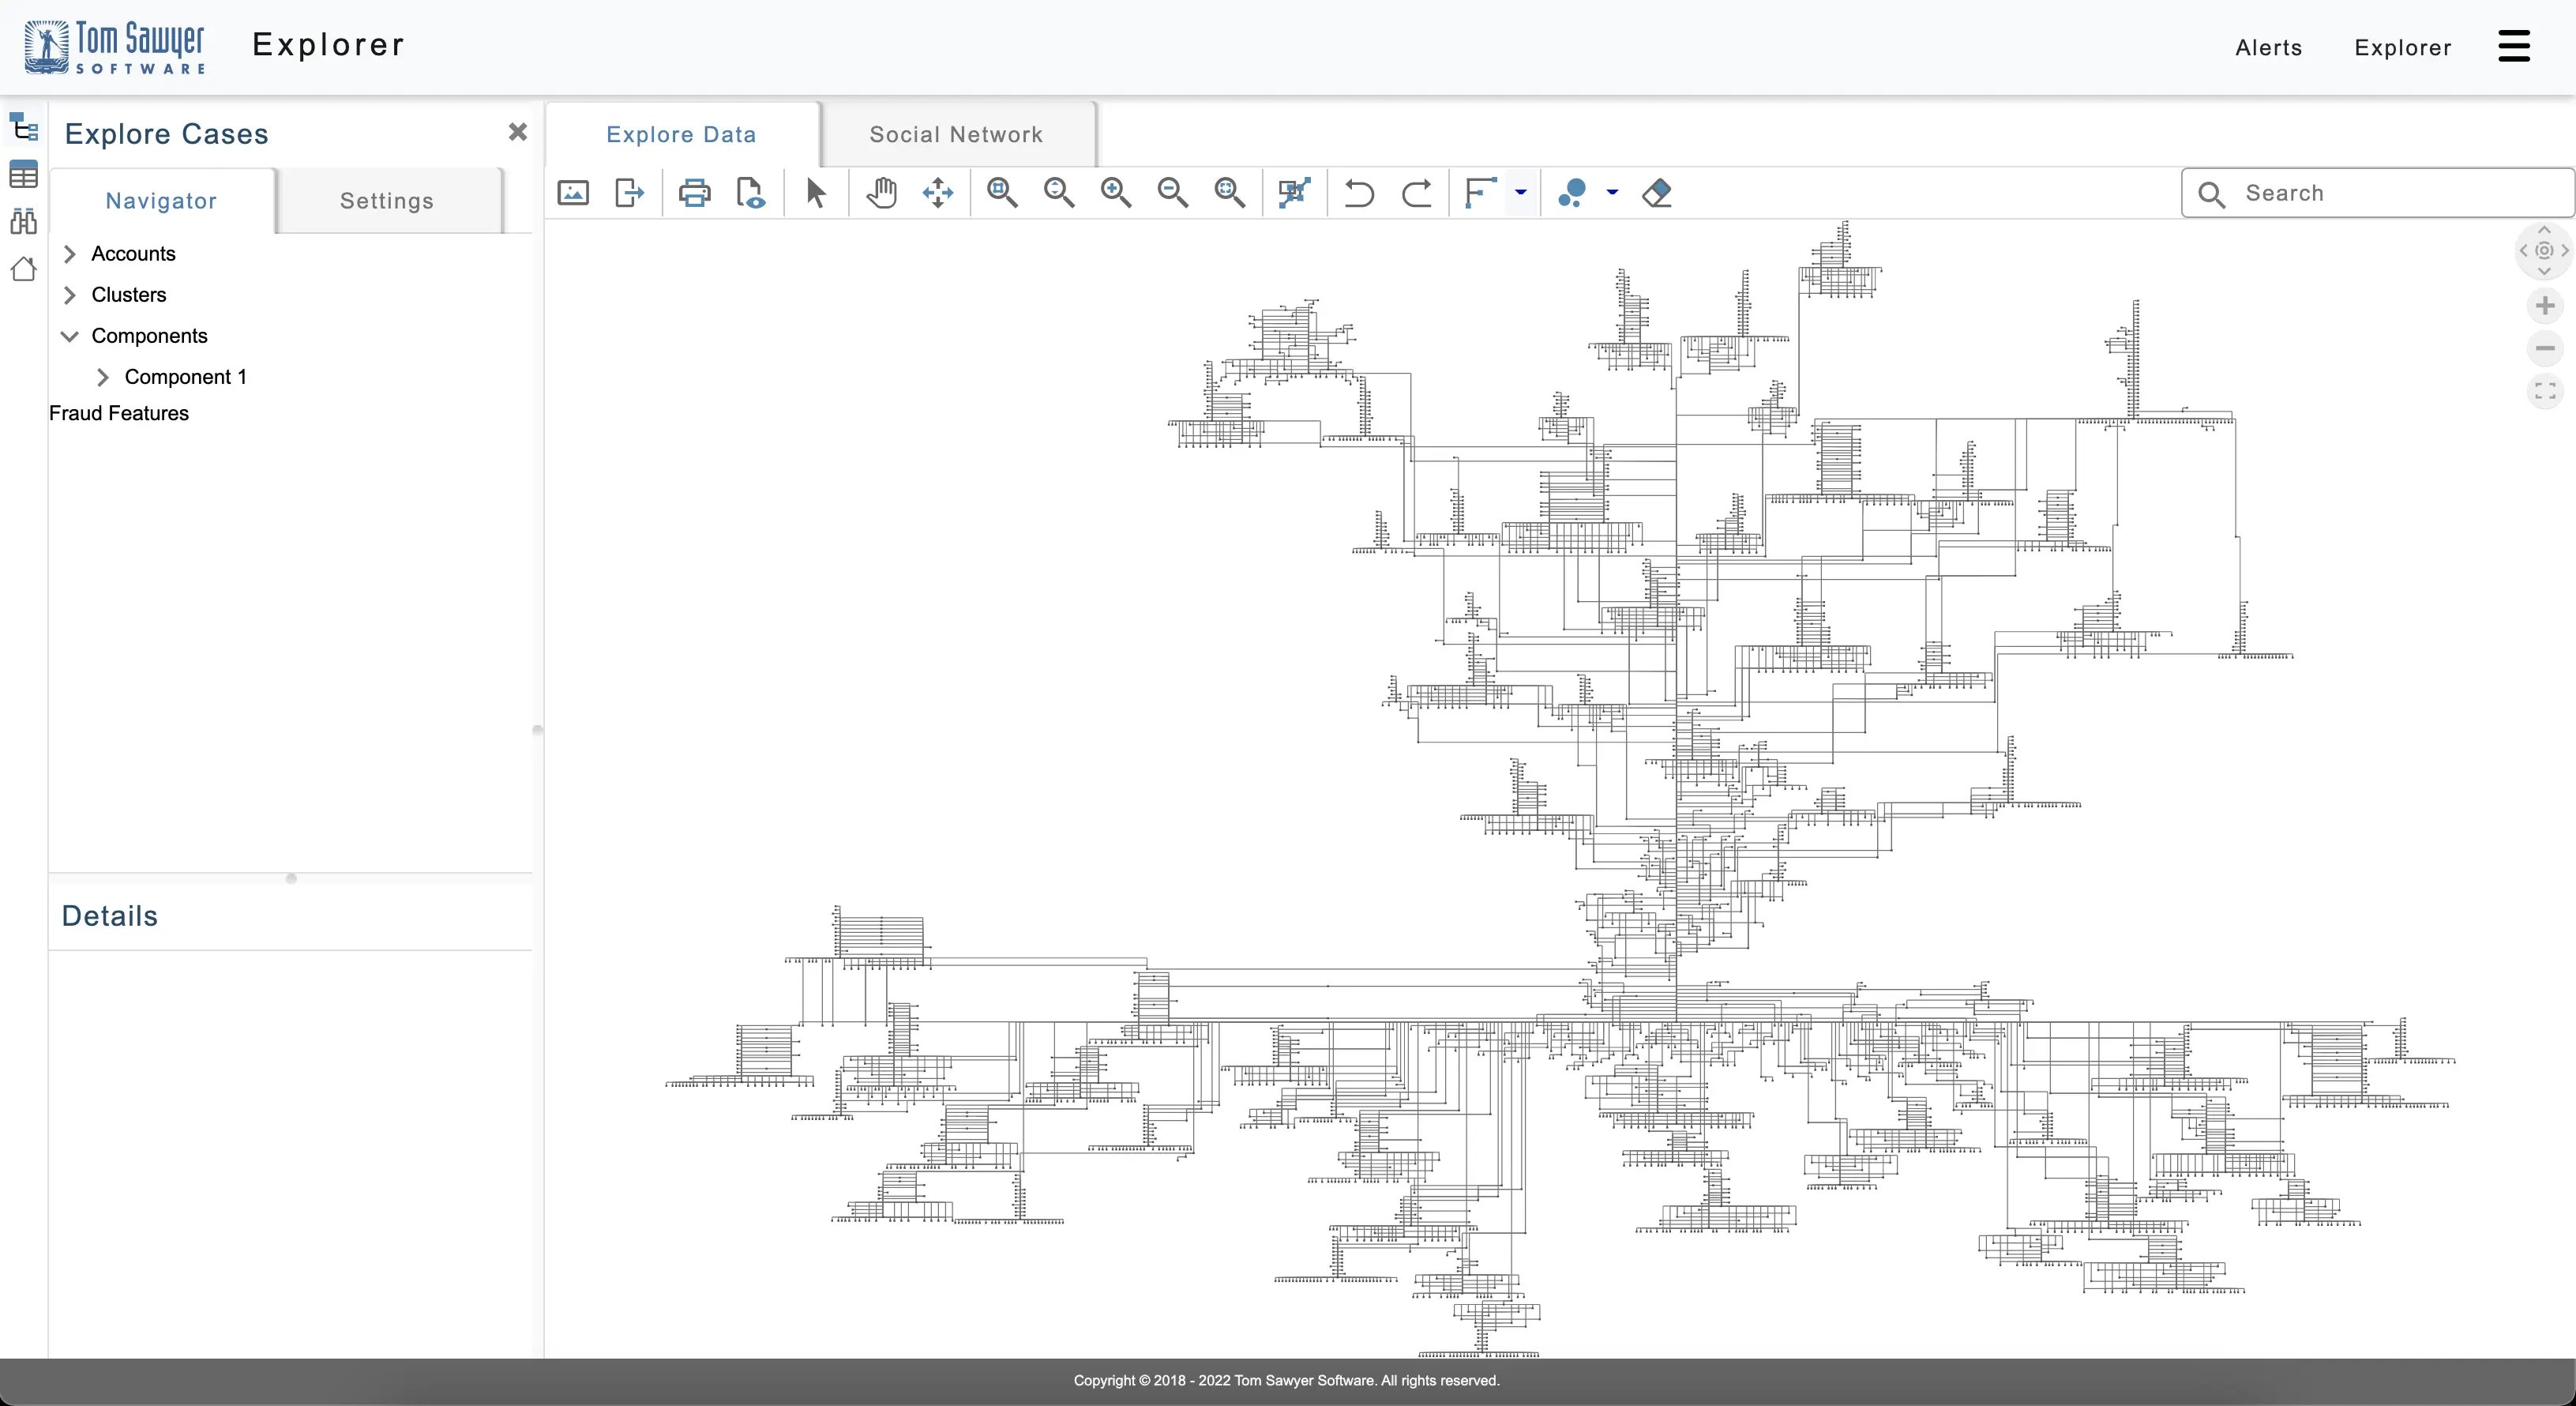
Task: Collapse the Components tree section
Action: pyautogui.click(x=71, y=334)
